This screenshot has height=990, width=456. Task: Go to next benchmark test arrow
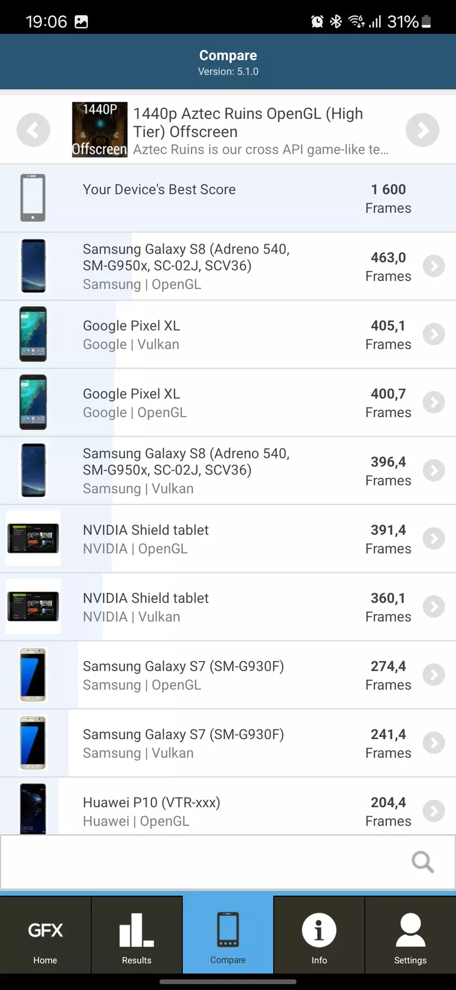pyautogui.click(x=422, y=130)
